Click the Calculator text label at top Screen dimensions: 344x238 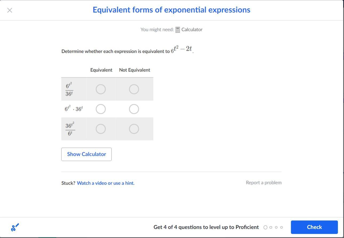coord(192,30)
